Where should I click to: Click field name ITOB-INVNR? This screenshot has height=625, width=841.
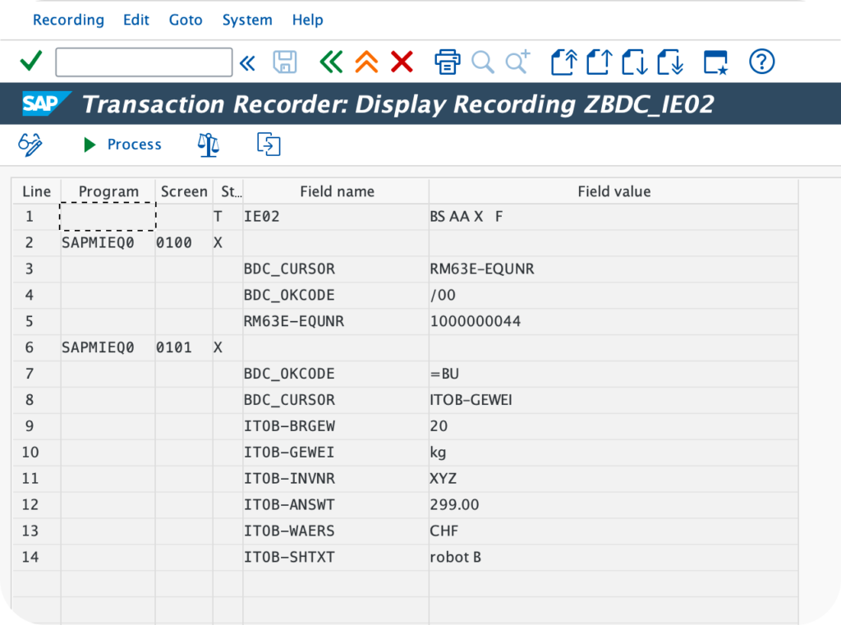point(336,479)
